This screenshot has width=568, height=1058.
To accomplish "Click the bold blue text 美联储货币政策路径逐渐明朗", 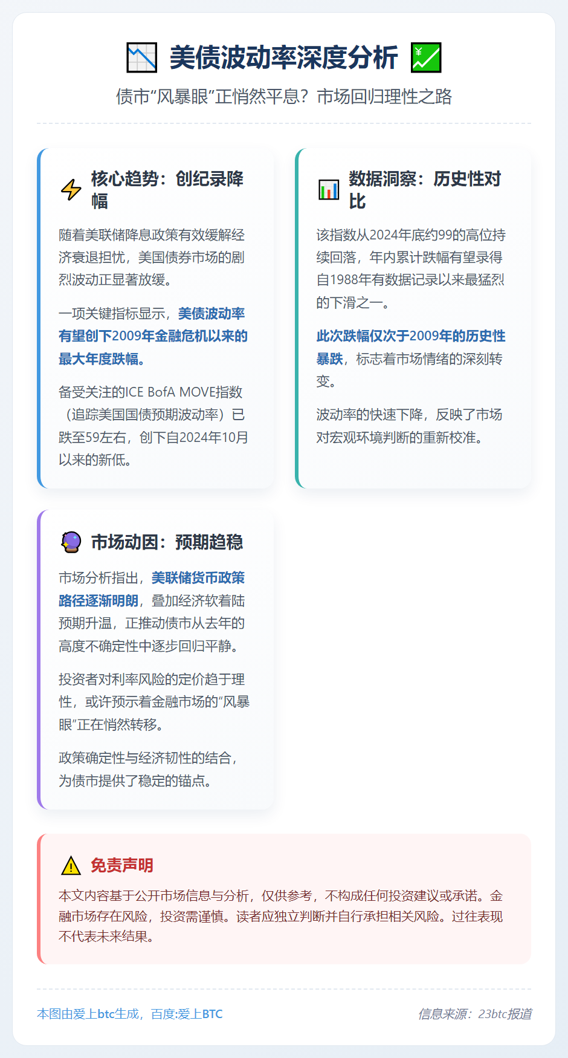I will (152, 589).
